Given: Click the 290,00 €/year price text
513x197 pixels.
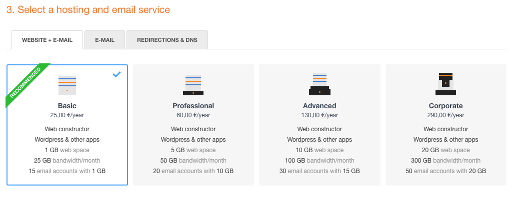Looking at the screenshot, I should click(446, 115).
